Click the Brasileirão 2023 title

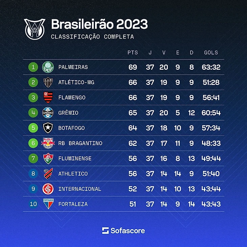tap(99, 25)
